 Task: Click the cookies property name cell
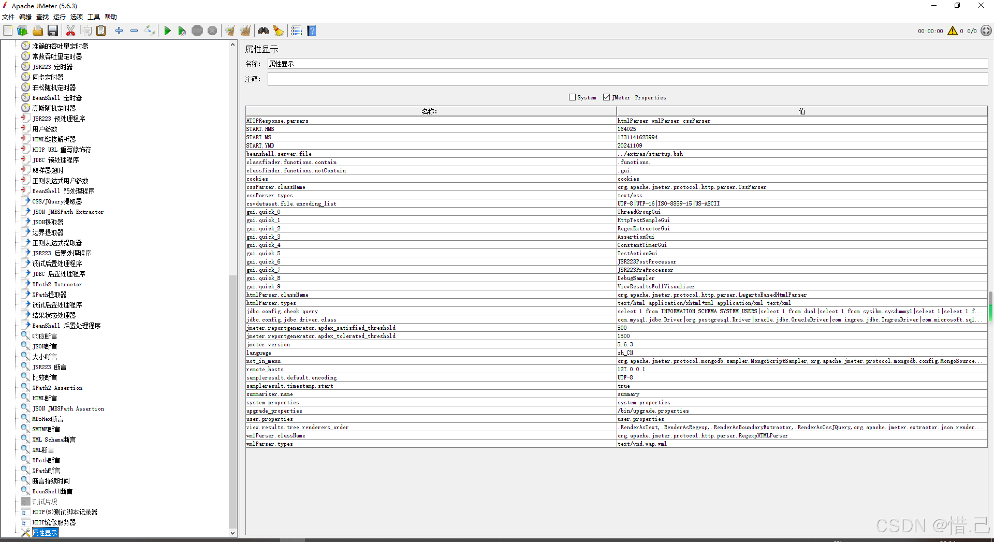tap(431, 179)
